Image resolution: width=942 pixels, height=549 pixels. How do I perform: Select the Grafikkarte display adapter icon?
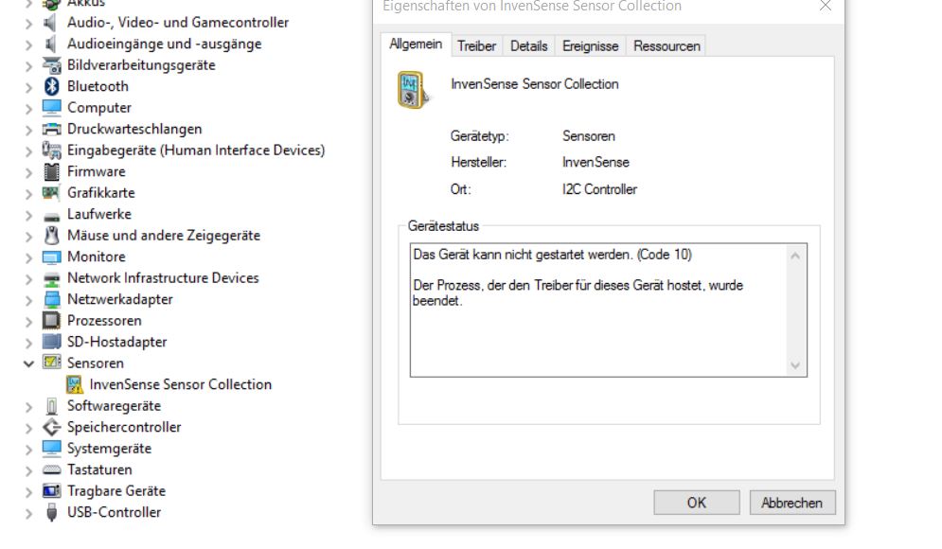tap(51, 192)
